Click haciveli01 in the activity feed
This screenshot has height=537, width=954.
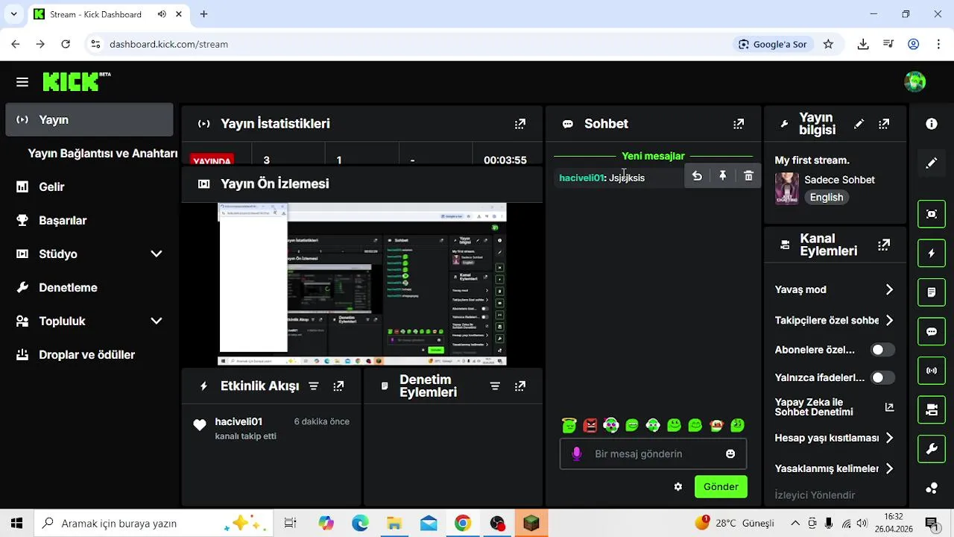tap(238, 421)
